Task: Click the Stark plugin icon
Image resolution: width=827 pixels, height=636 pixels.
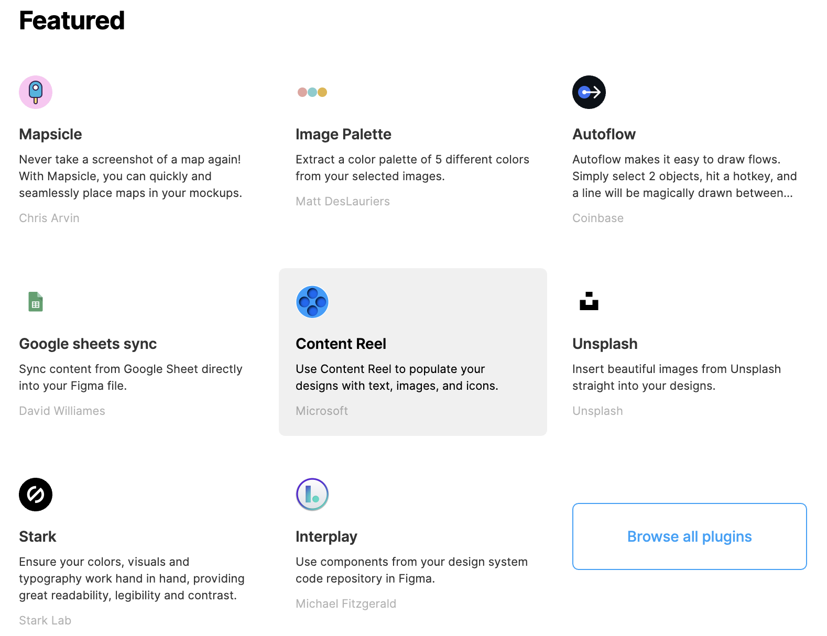Action: [36, 495]
